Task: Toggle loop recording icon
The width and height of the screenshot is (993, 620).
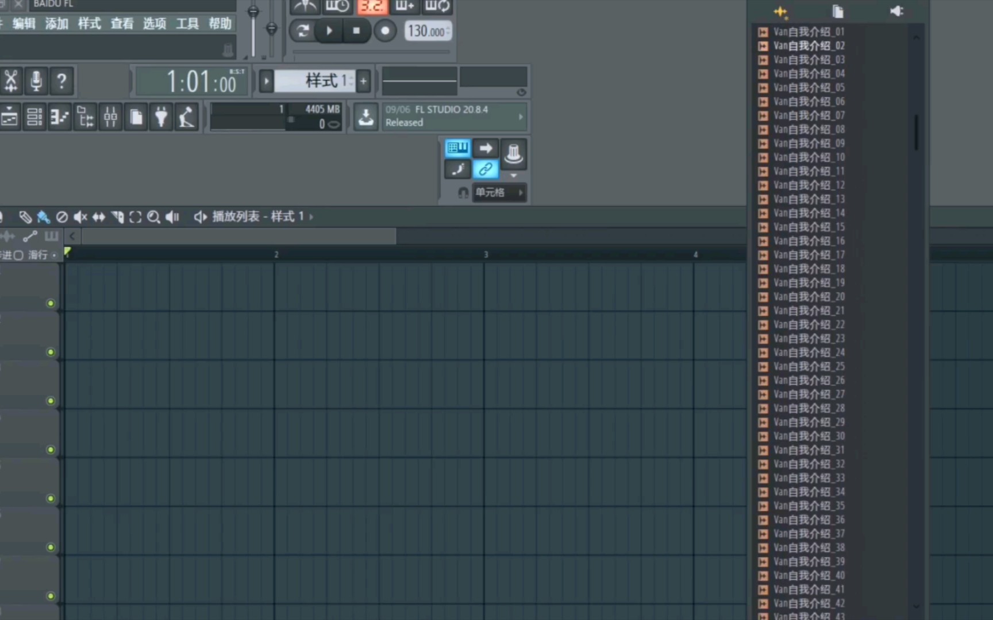Action: [437, 7]
